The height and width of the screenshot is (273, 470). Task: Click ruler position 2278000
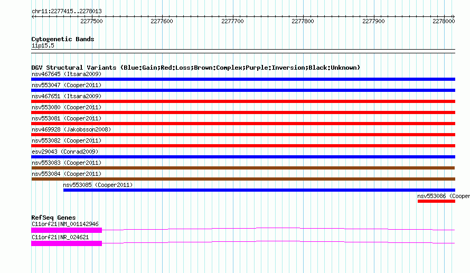coord(444,21)
